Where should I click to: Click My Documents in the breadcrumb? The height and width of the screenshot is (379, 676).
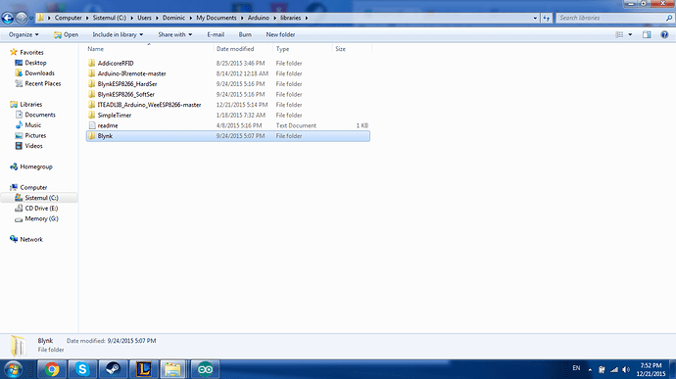pos(217,18)
